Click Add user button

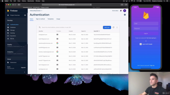point(107,27)
